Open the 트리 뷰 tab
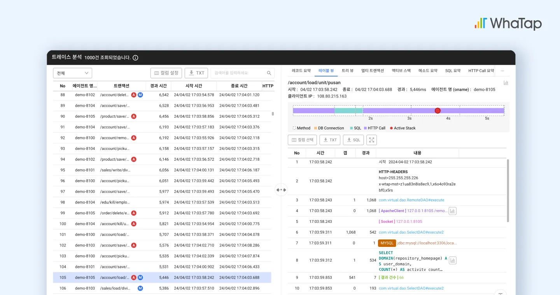 click(x=348, y=71)
